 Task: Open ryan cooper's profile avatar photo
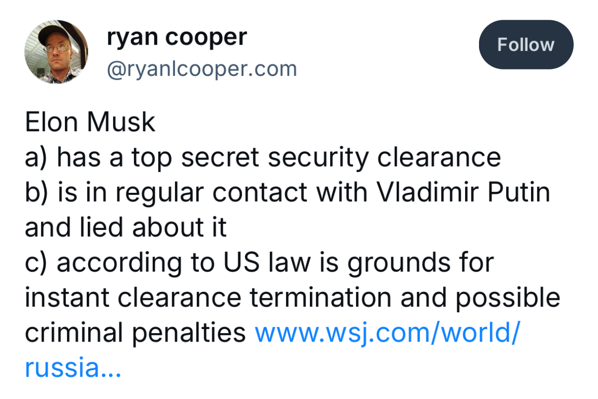[x=56, y=52]
